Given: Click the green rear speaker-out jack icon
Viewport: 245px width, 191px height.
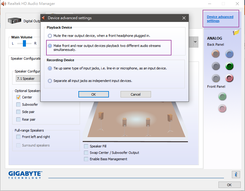Looking at the screenshot, I should [229, 66].
